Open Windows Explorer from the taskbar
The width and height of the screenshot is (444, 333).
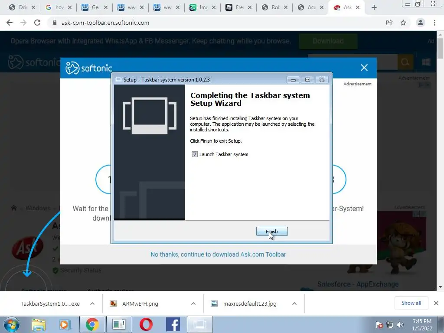[39, 324]
